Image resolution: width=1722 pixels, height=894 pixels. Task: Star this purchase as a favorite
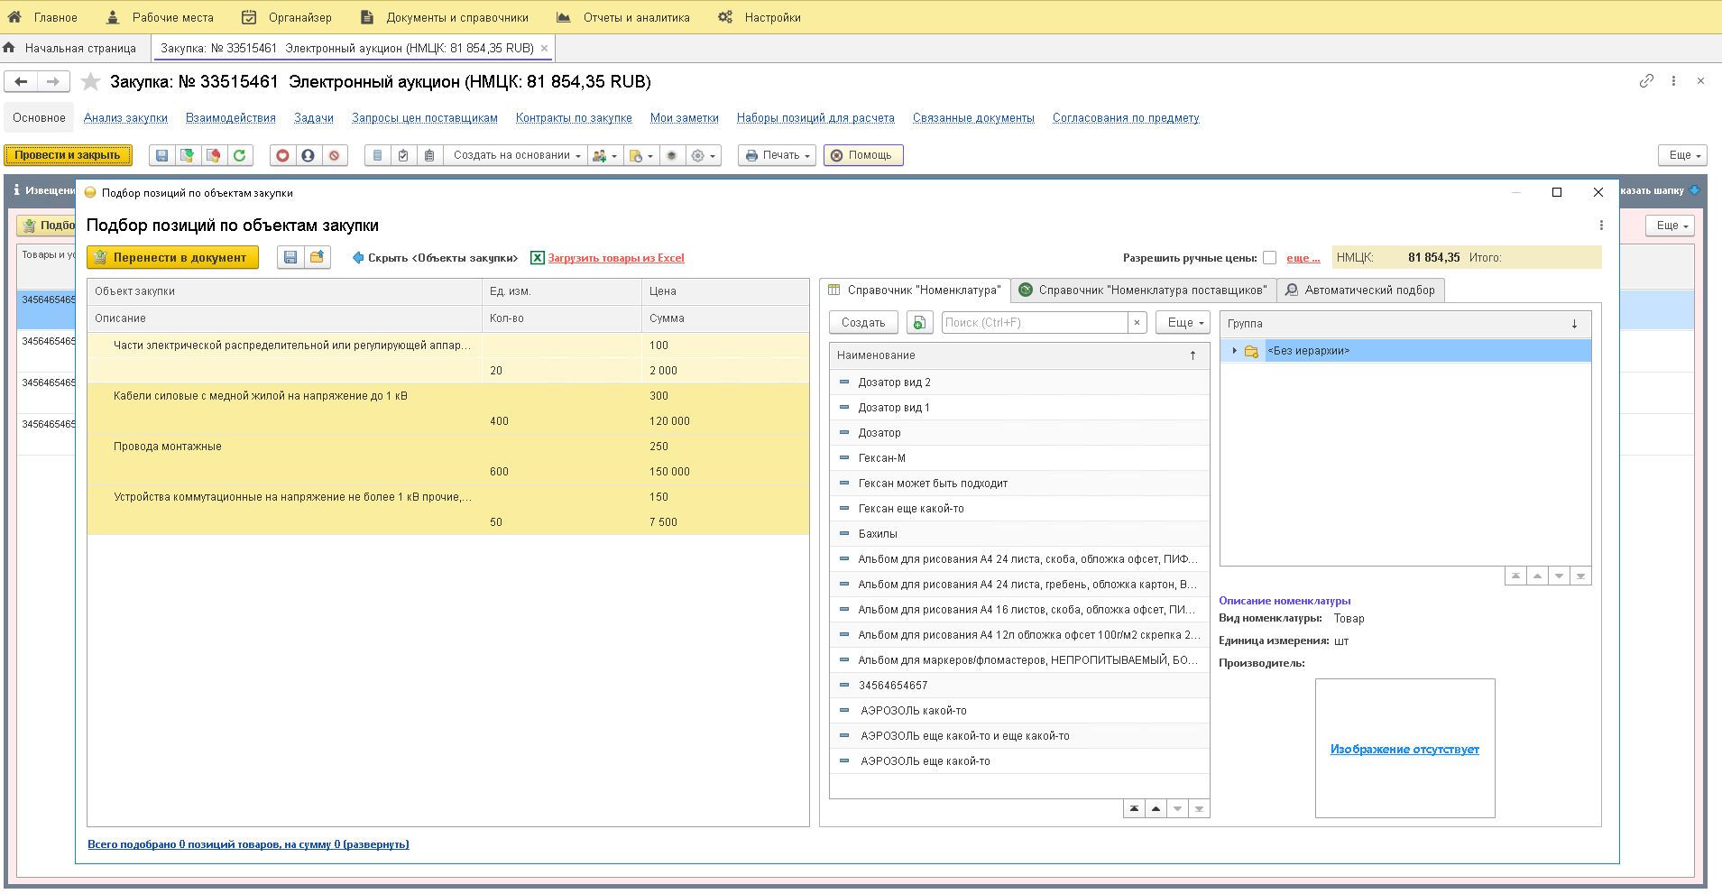point(90,82)
